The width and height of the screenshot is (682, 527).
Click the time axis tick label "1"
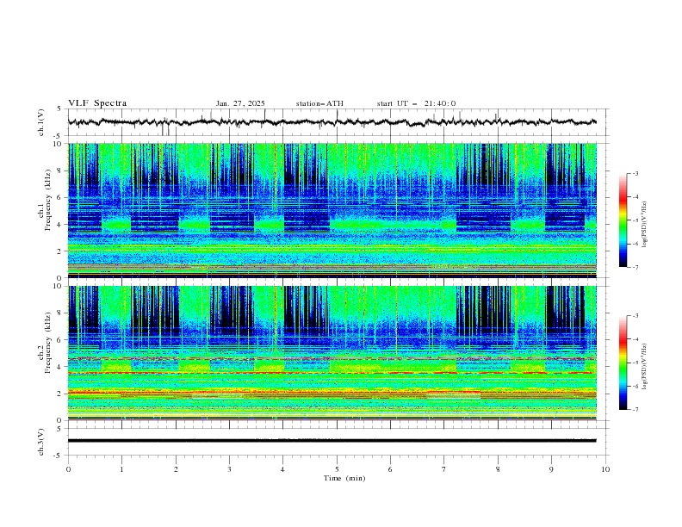(x=121, y=469)
